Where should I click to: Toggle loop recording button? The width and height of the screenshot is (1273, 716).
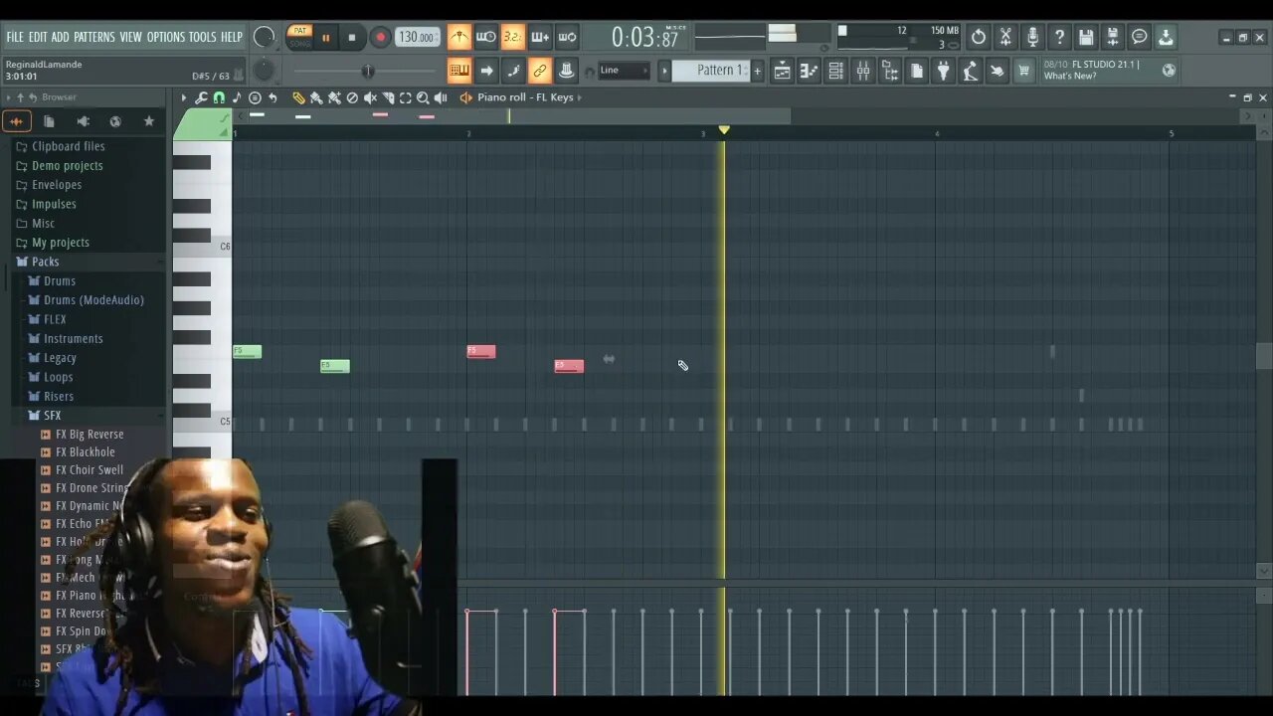[x=567, y=37]
